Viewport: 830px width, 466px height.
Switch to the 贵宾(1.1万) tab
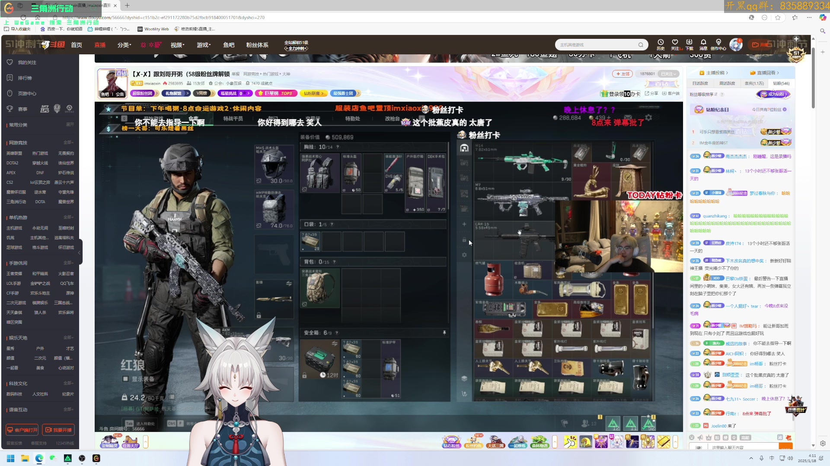click(754, 84)
